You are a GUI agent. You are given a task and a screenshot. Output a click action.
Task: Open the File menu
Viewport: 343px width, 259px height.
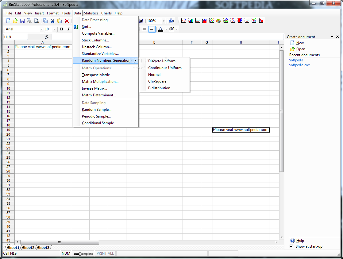pyautogui.click(x=9, y=13)
